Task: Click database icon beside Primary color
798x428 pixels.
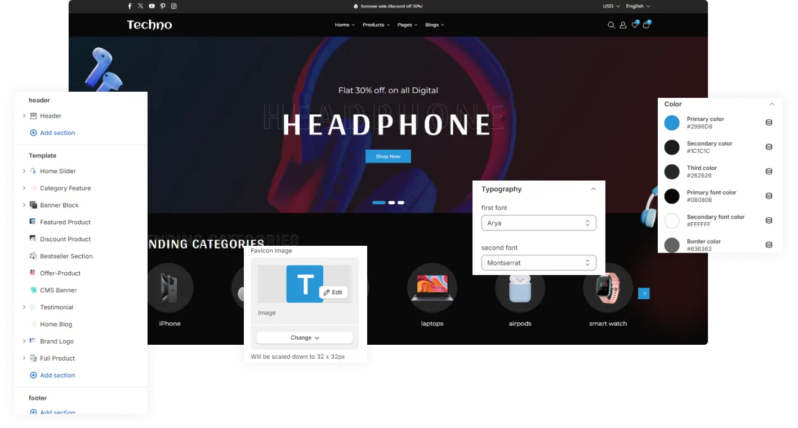Action: pos(769,123)
